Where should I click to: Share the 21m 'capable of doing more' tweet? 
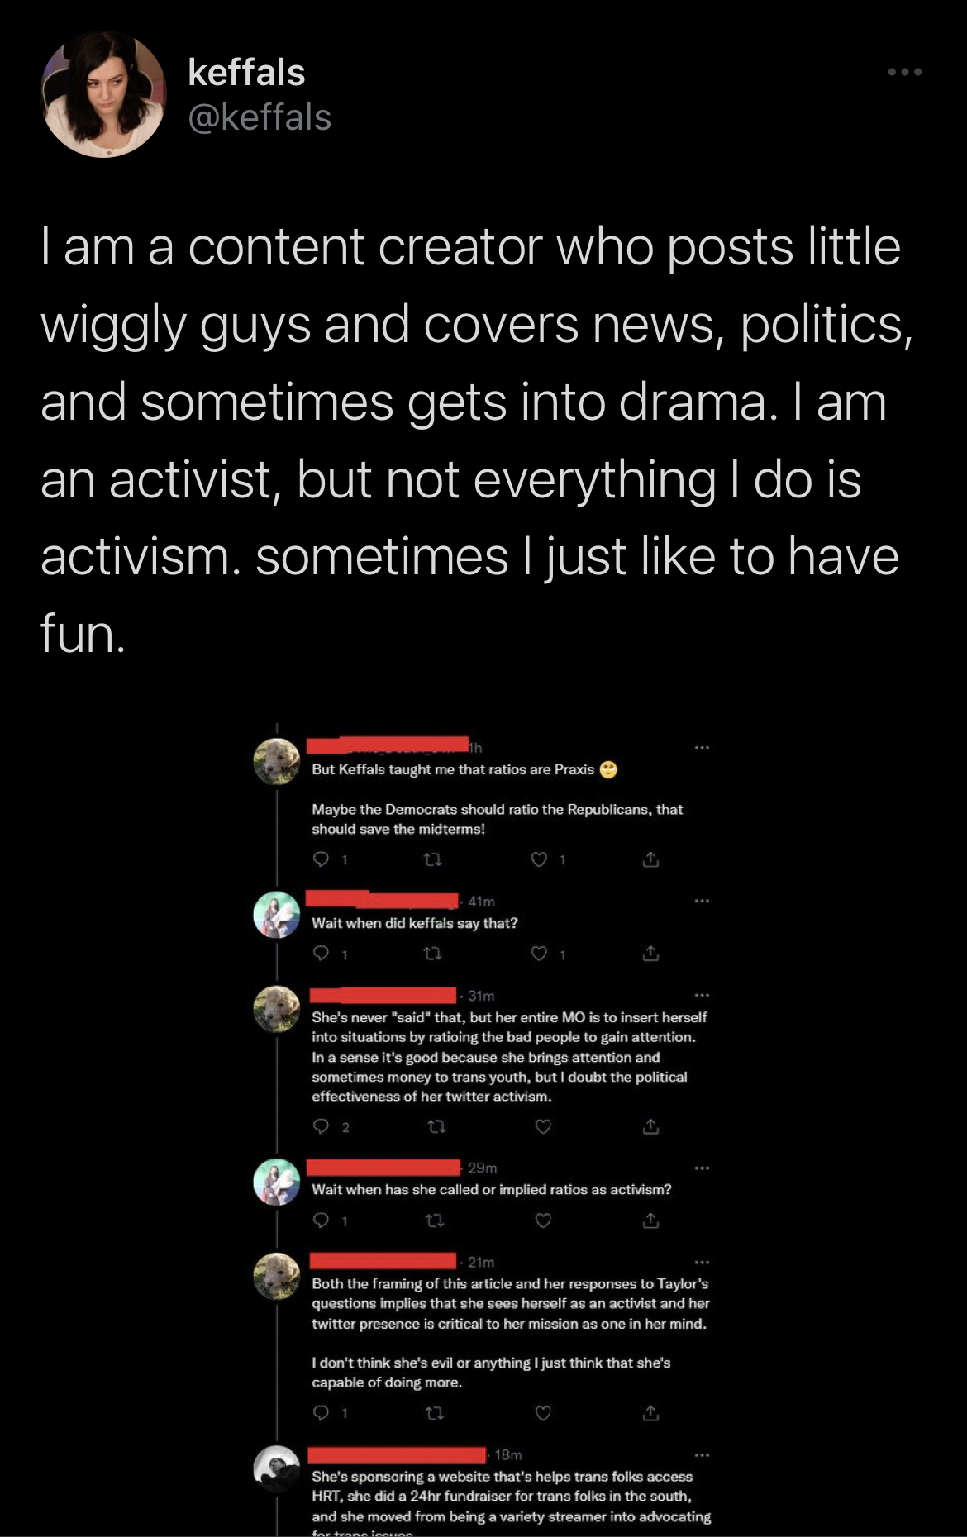point(650,1413)
